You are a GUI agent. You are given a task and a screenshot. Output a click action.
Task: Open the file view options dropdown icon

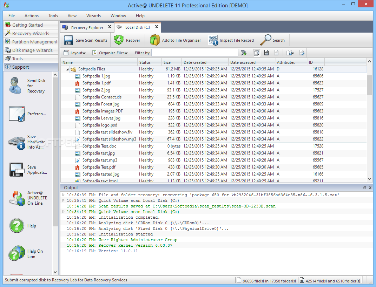(290, 53)
